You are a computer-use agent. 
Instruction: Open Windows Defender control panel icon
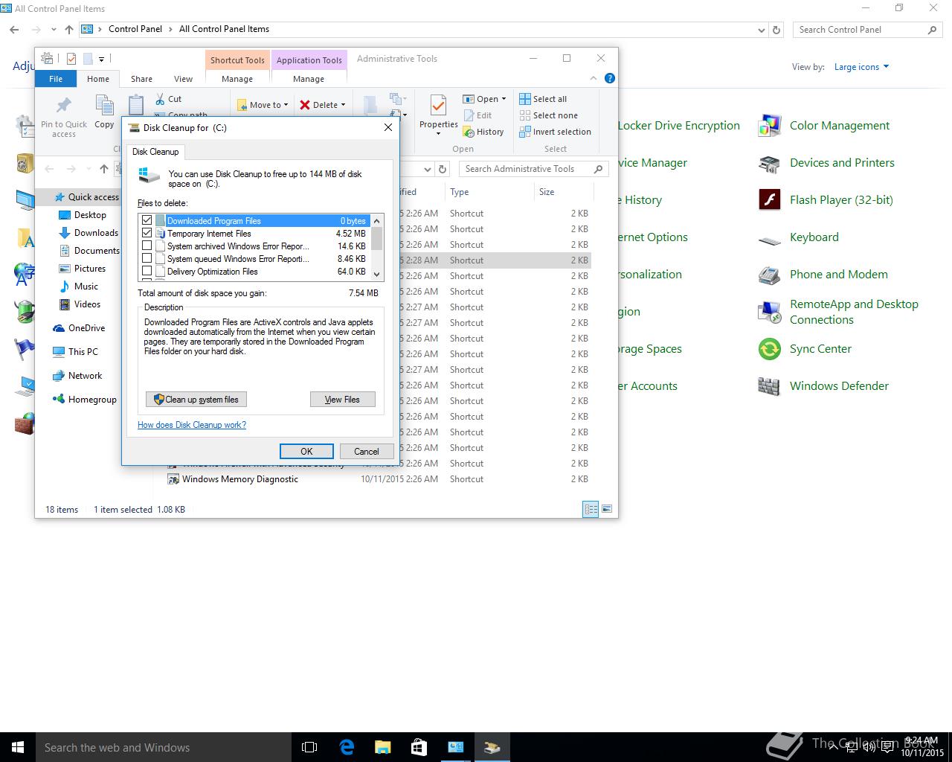point(769,386)
